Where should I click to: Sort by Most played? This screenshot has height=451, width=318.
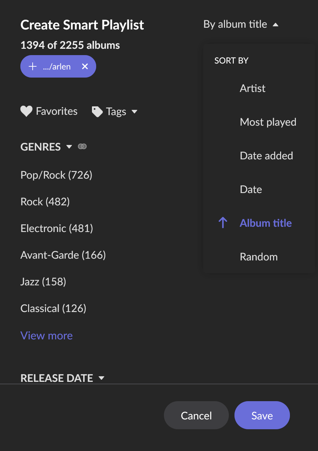pos(268,122)
